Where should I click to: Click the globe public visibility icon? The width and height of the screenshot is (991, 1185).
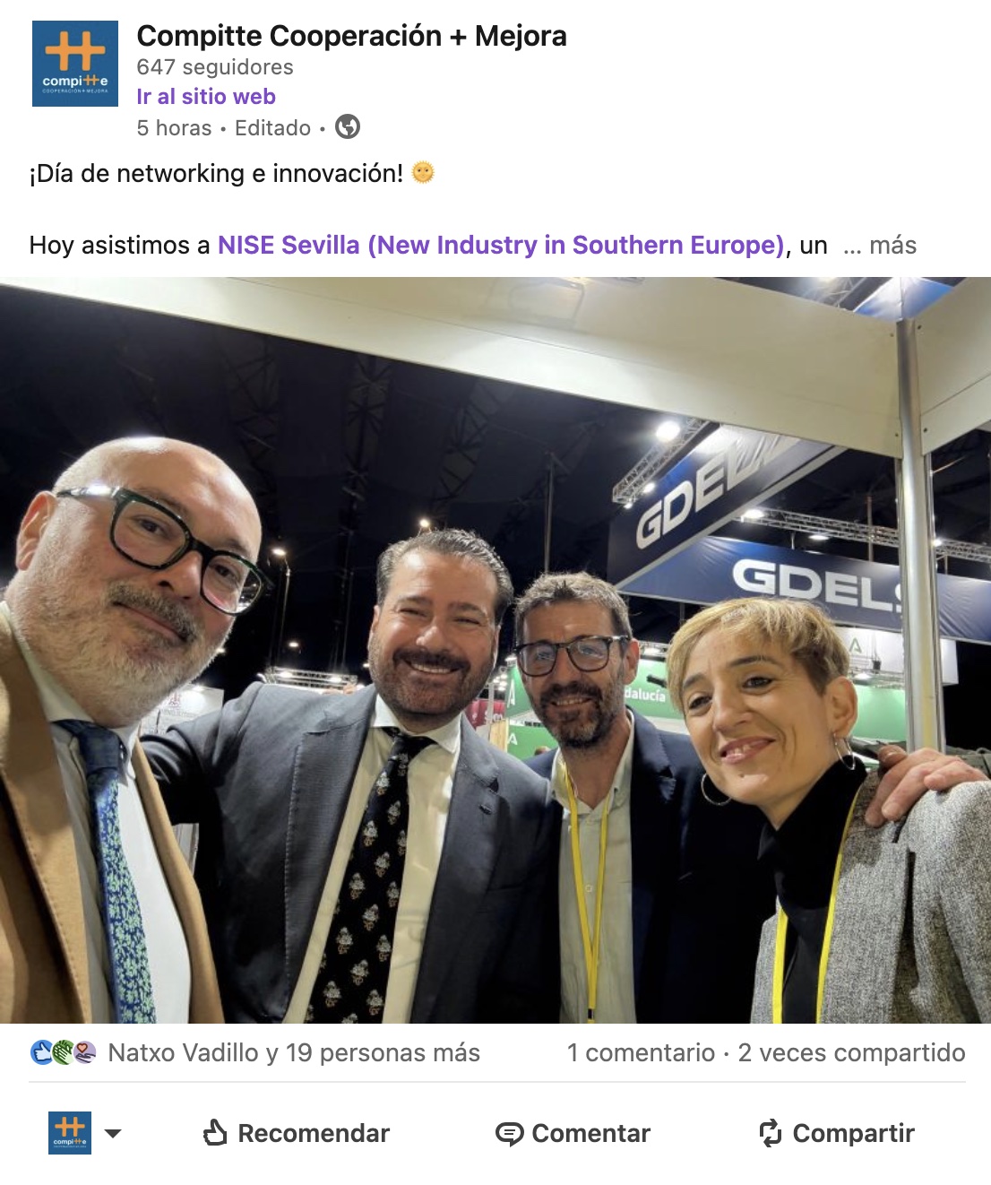[348, 127]
